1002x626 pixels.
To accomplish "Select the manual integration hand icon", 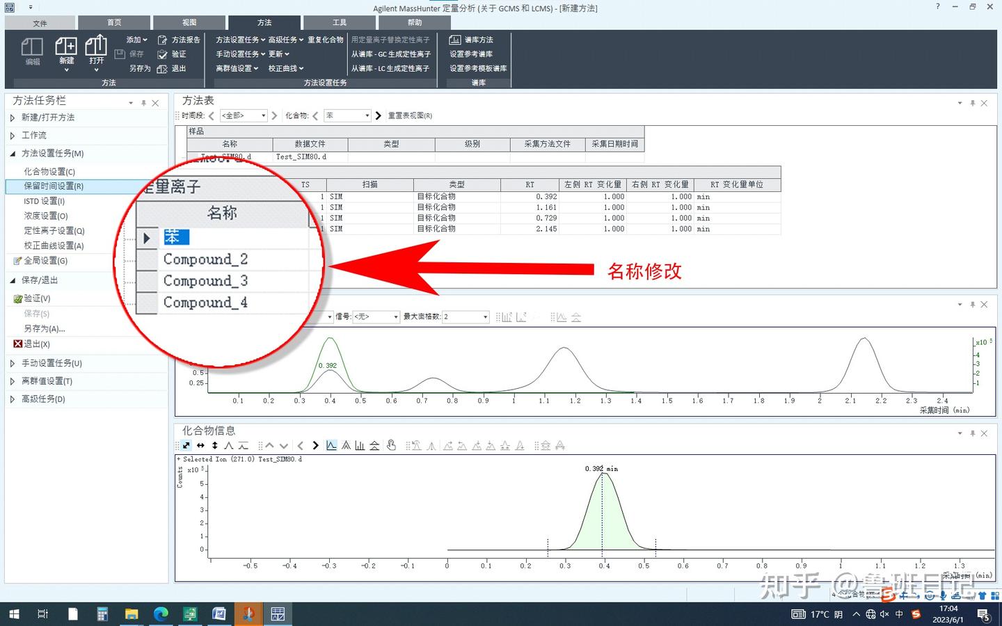I will [x=392, y=445].
